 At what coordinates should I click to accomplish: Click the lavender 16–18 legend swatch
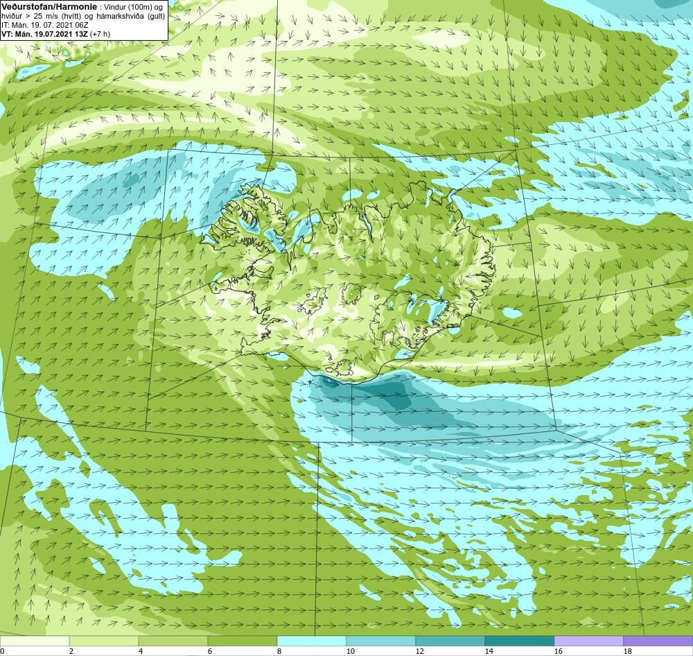(588, 641)
